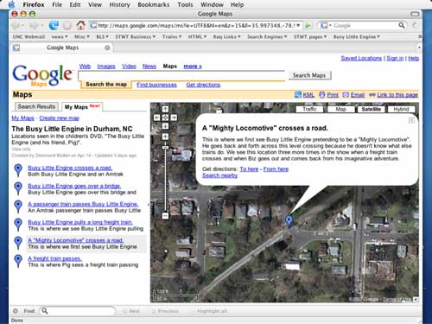Click From here directions link
Screen dimensions: 432x324
(x=276, y=169)
